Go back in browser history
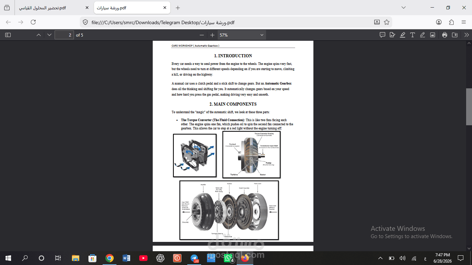 [x=8, y=22]
